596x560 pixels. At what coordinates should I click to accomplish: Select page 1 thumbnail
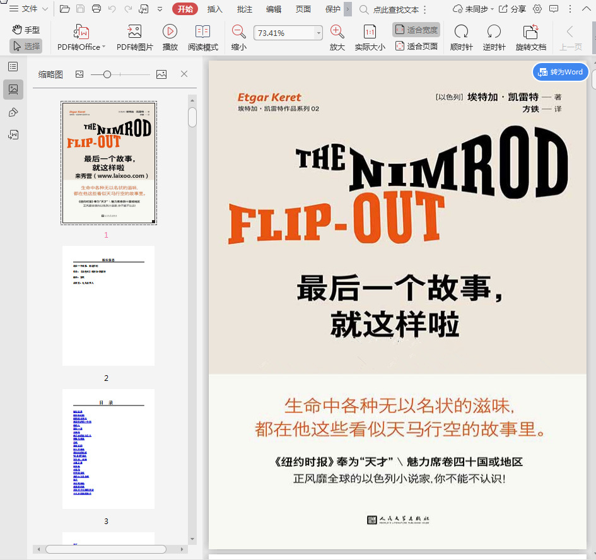coord(108,163)
